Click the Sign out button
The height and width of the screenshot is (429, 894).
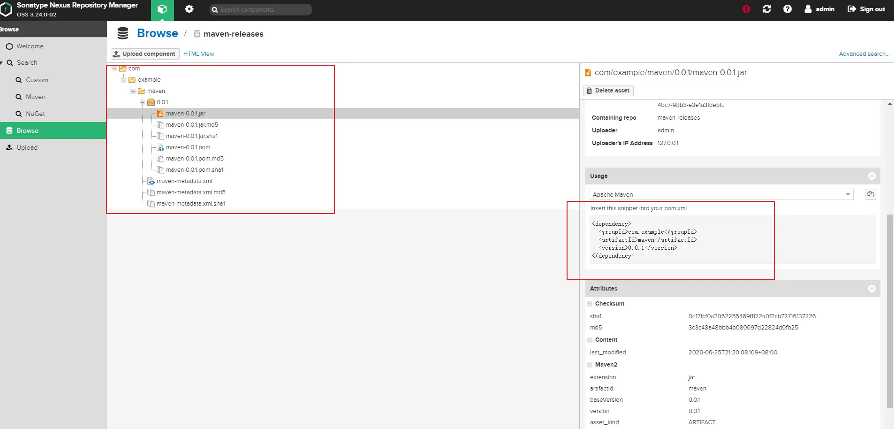tap(866, 9)
